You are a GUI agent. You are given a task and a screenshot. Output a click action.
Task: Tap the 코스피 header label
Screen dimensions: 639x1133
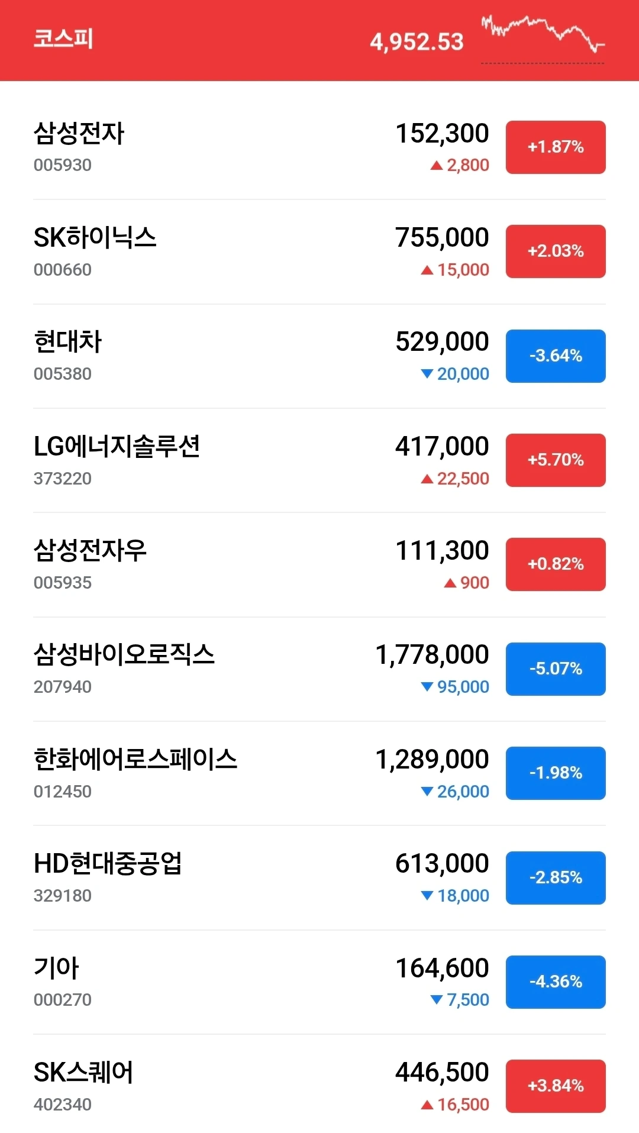click(x=63, y=39)
